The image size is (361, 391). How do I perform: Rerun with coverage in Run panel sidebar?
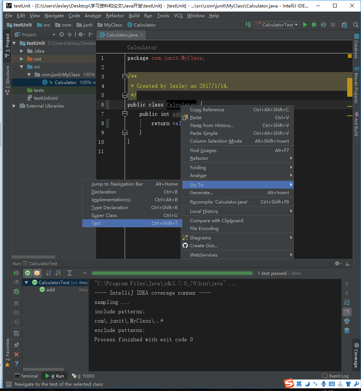pos(16,273)
